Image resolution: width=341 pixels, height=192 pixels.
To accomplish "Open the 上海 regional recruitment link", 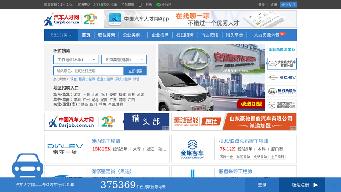I will coord(86,95).
